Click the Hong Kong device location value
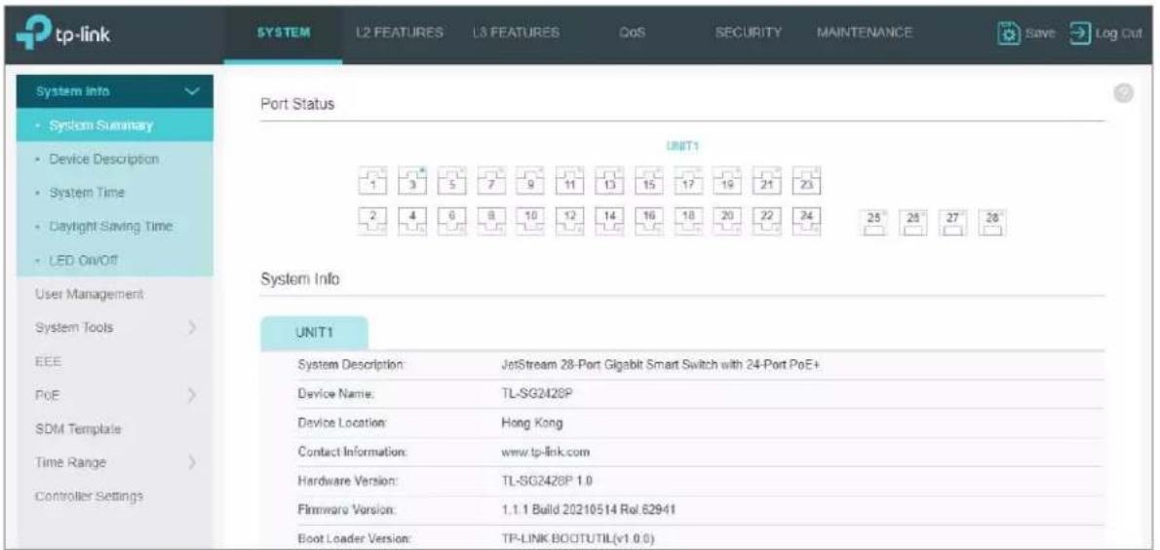1160x550 pixels. click(532, 423)
